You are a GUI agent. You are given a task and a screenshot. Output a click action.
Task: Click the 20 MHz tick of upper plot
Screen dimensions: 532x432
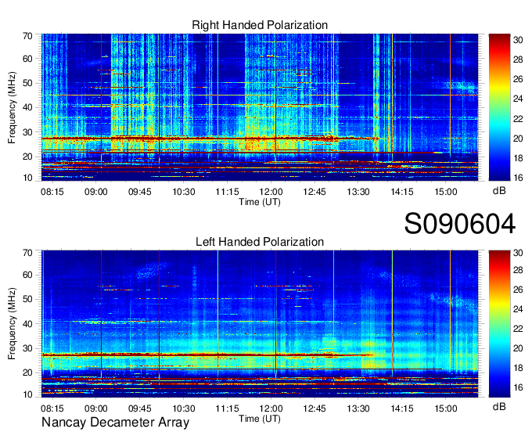(x=27, y=157)
